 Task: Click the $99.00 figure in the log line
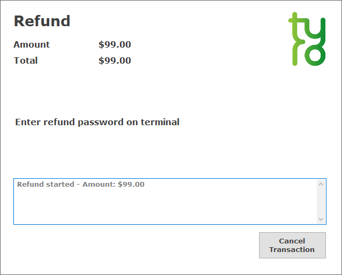pos(131,184)
